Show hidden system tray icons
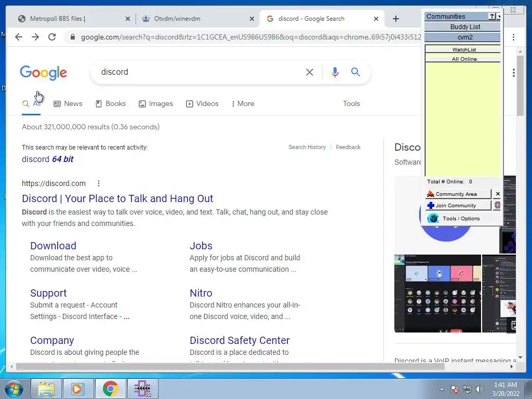The width and height of the screenshot is (532, 399). click(x=442, y=389)
